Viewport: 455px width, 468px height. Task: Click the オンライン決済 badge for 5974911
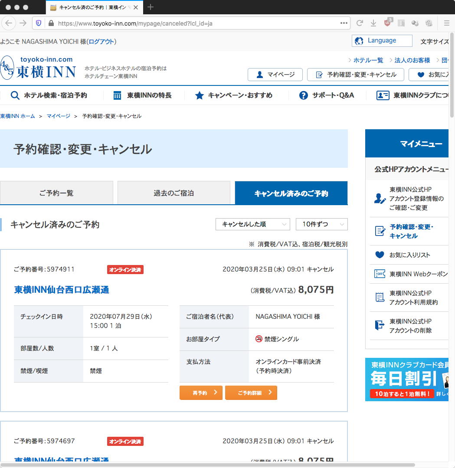click(125, 269)
